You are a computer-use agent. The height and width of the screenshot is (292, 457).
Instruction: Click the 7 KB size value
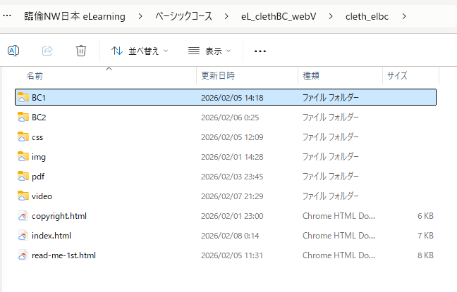(425, 236)
